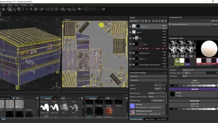The width and height of the screenshot is (218, 123).
Task: Remove the Paint effect from Dust layer
Action: pos(166,49)
